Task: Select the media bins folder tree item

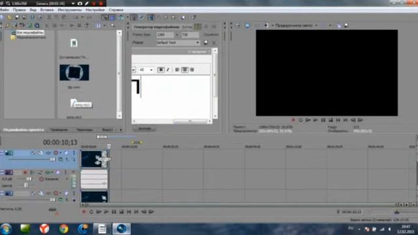Action: click(31, 37)
